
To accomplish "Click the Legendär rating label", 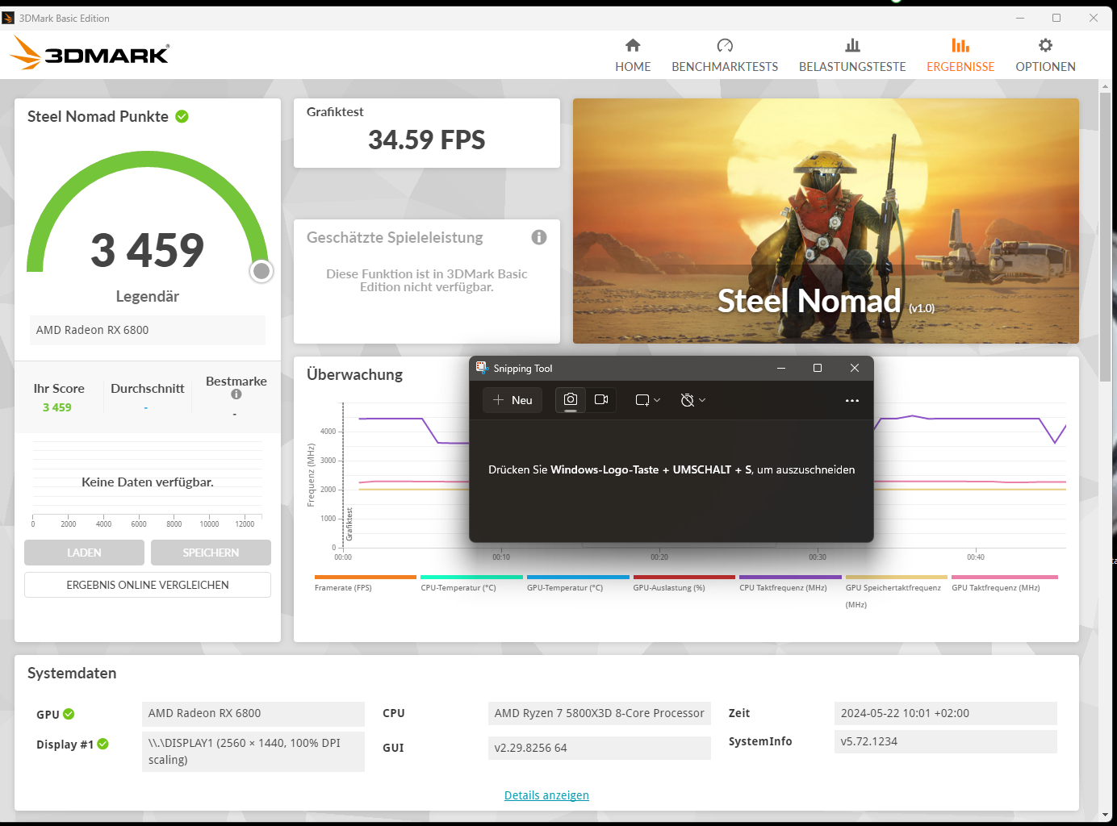I will point(148,296).
